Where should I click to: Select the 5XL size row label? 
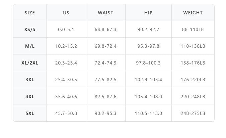point(30,113)
